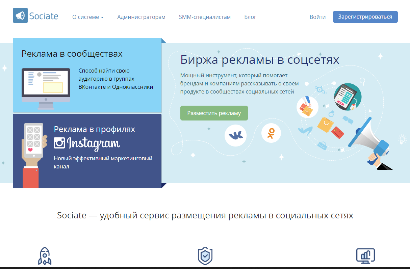Click the tablet illustration in teal circle
The width and height of the screenshot is (410, 269).
coord(348,97)
